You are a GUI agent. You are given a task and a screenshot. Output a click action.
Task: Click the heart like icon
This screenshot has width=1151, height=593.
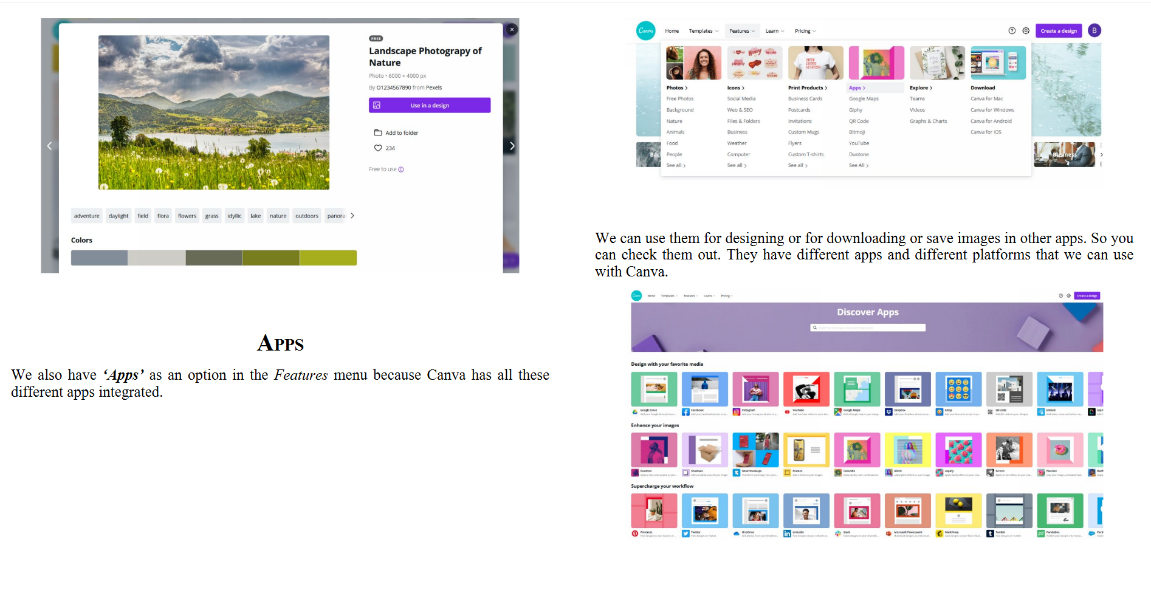[x=378, y=148]
